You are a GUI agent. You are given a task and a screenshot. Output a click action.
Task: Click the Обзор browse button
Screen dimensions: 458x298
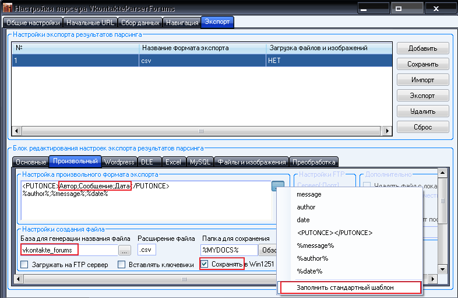[x=267, y=250]
